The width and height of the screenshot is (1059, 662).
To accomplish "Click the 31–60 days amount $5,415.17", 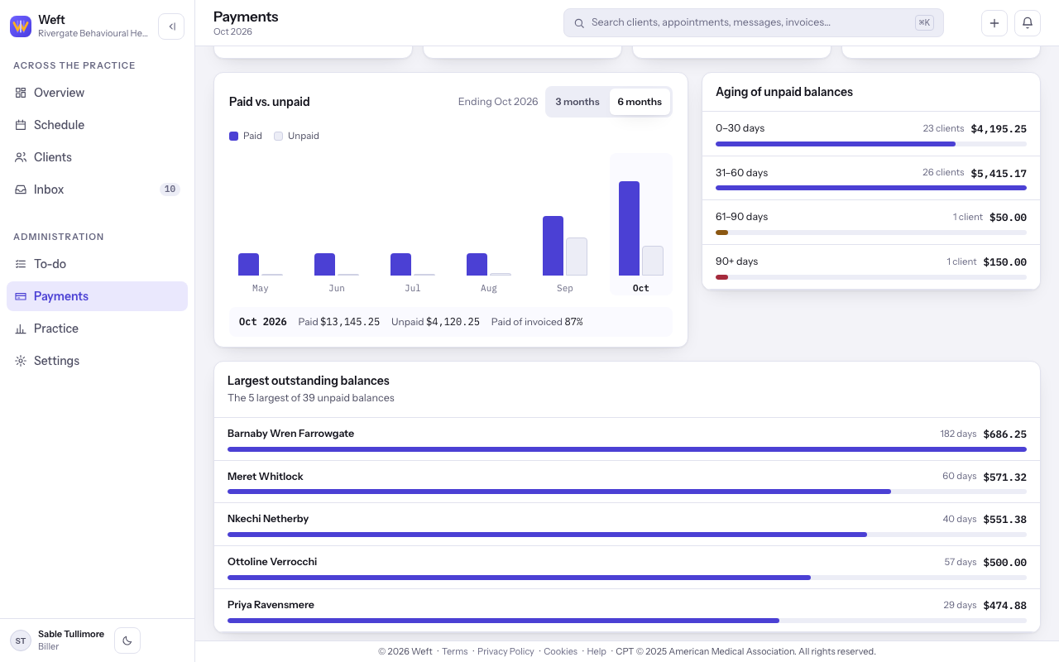I will [999, 174].
